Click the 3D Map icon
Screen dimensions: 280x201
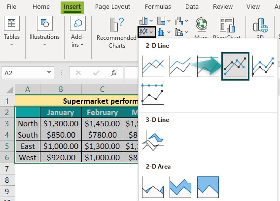[261, 25]
